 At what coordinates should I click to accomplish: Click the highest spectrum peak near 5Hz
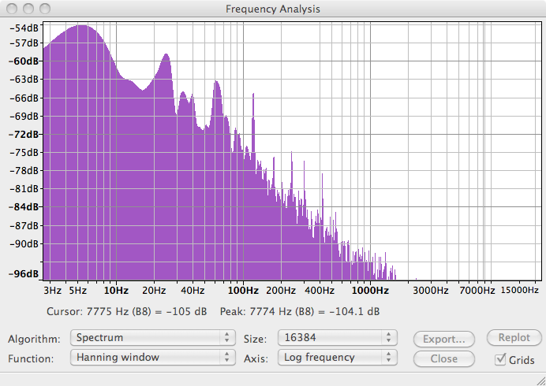80,26
